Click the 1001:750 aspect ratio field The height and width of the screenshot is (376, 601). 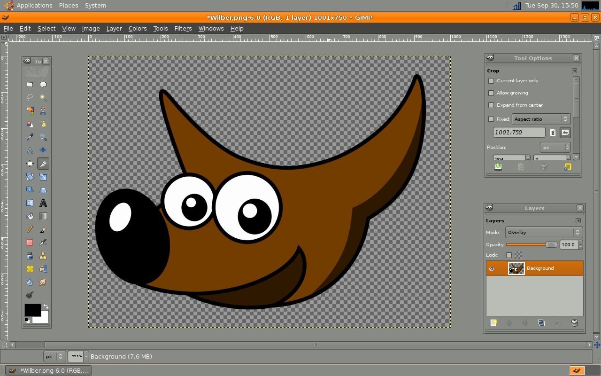(x=519, y=133)
